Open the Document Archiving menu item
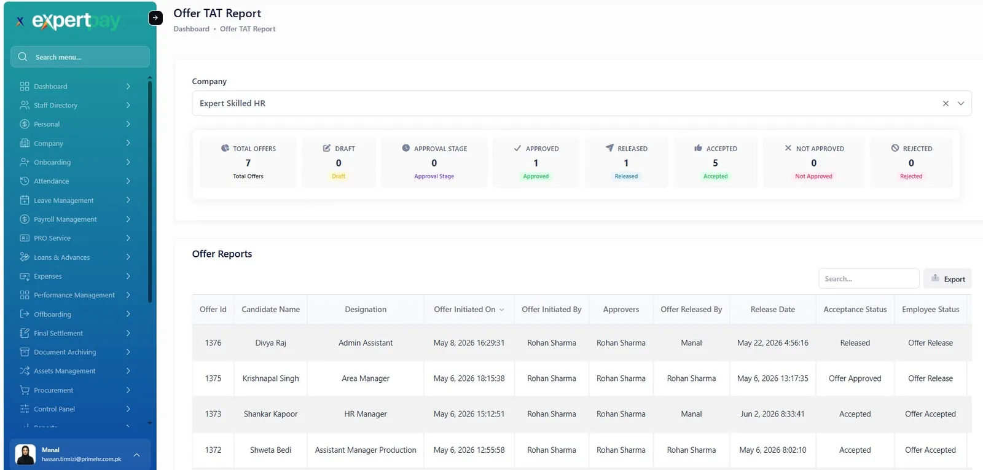Viewport: 983px width, 470px height. tap(76, 352)
